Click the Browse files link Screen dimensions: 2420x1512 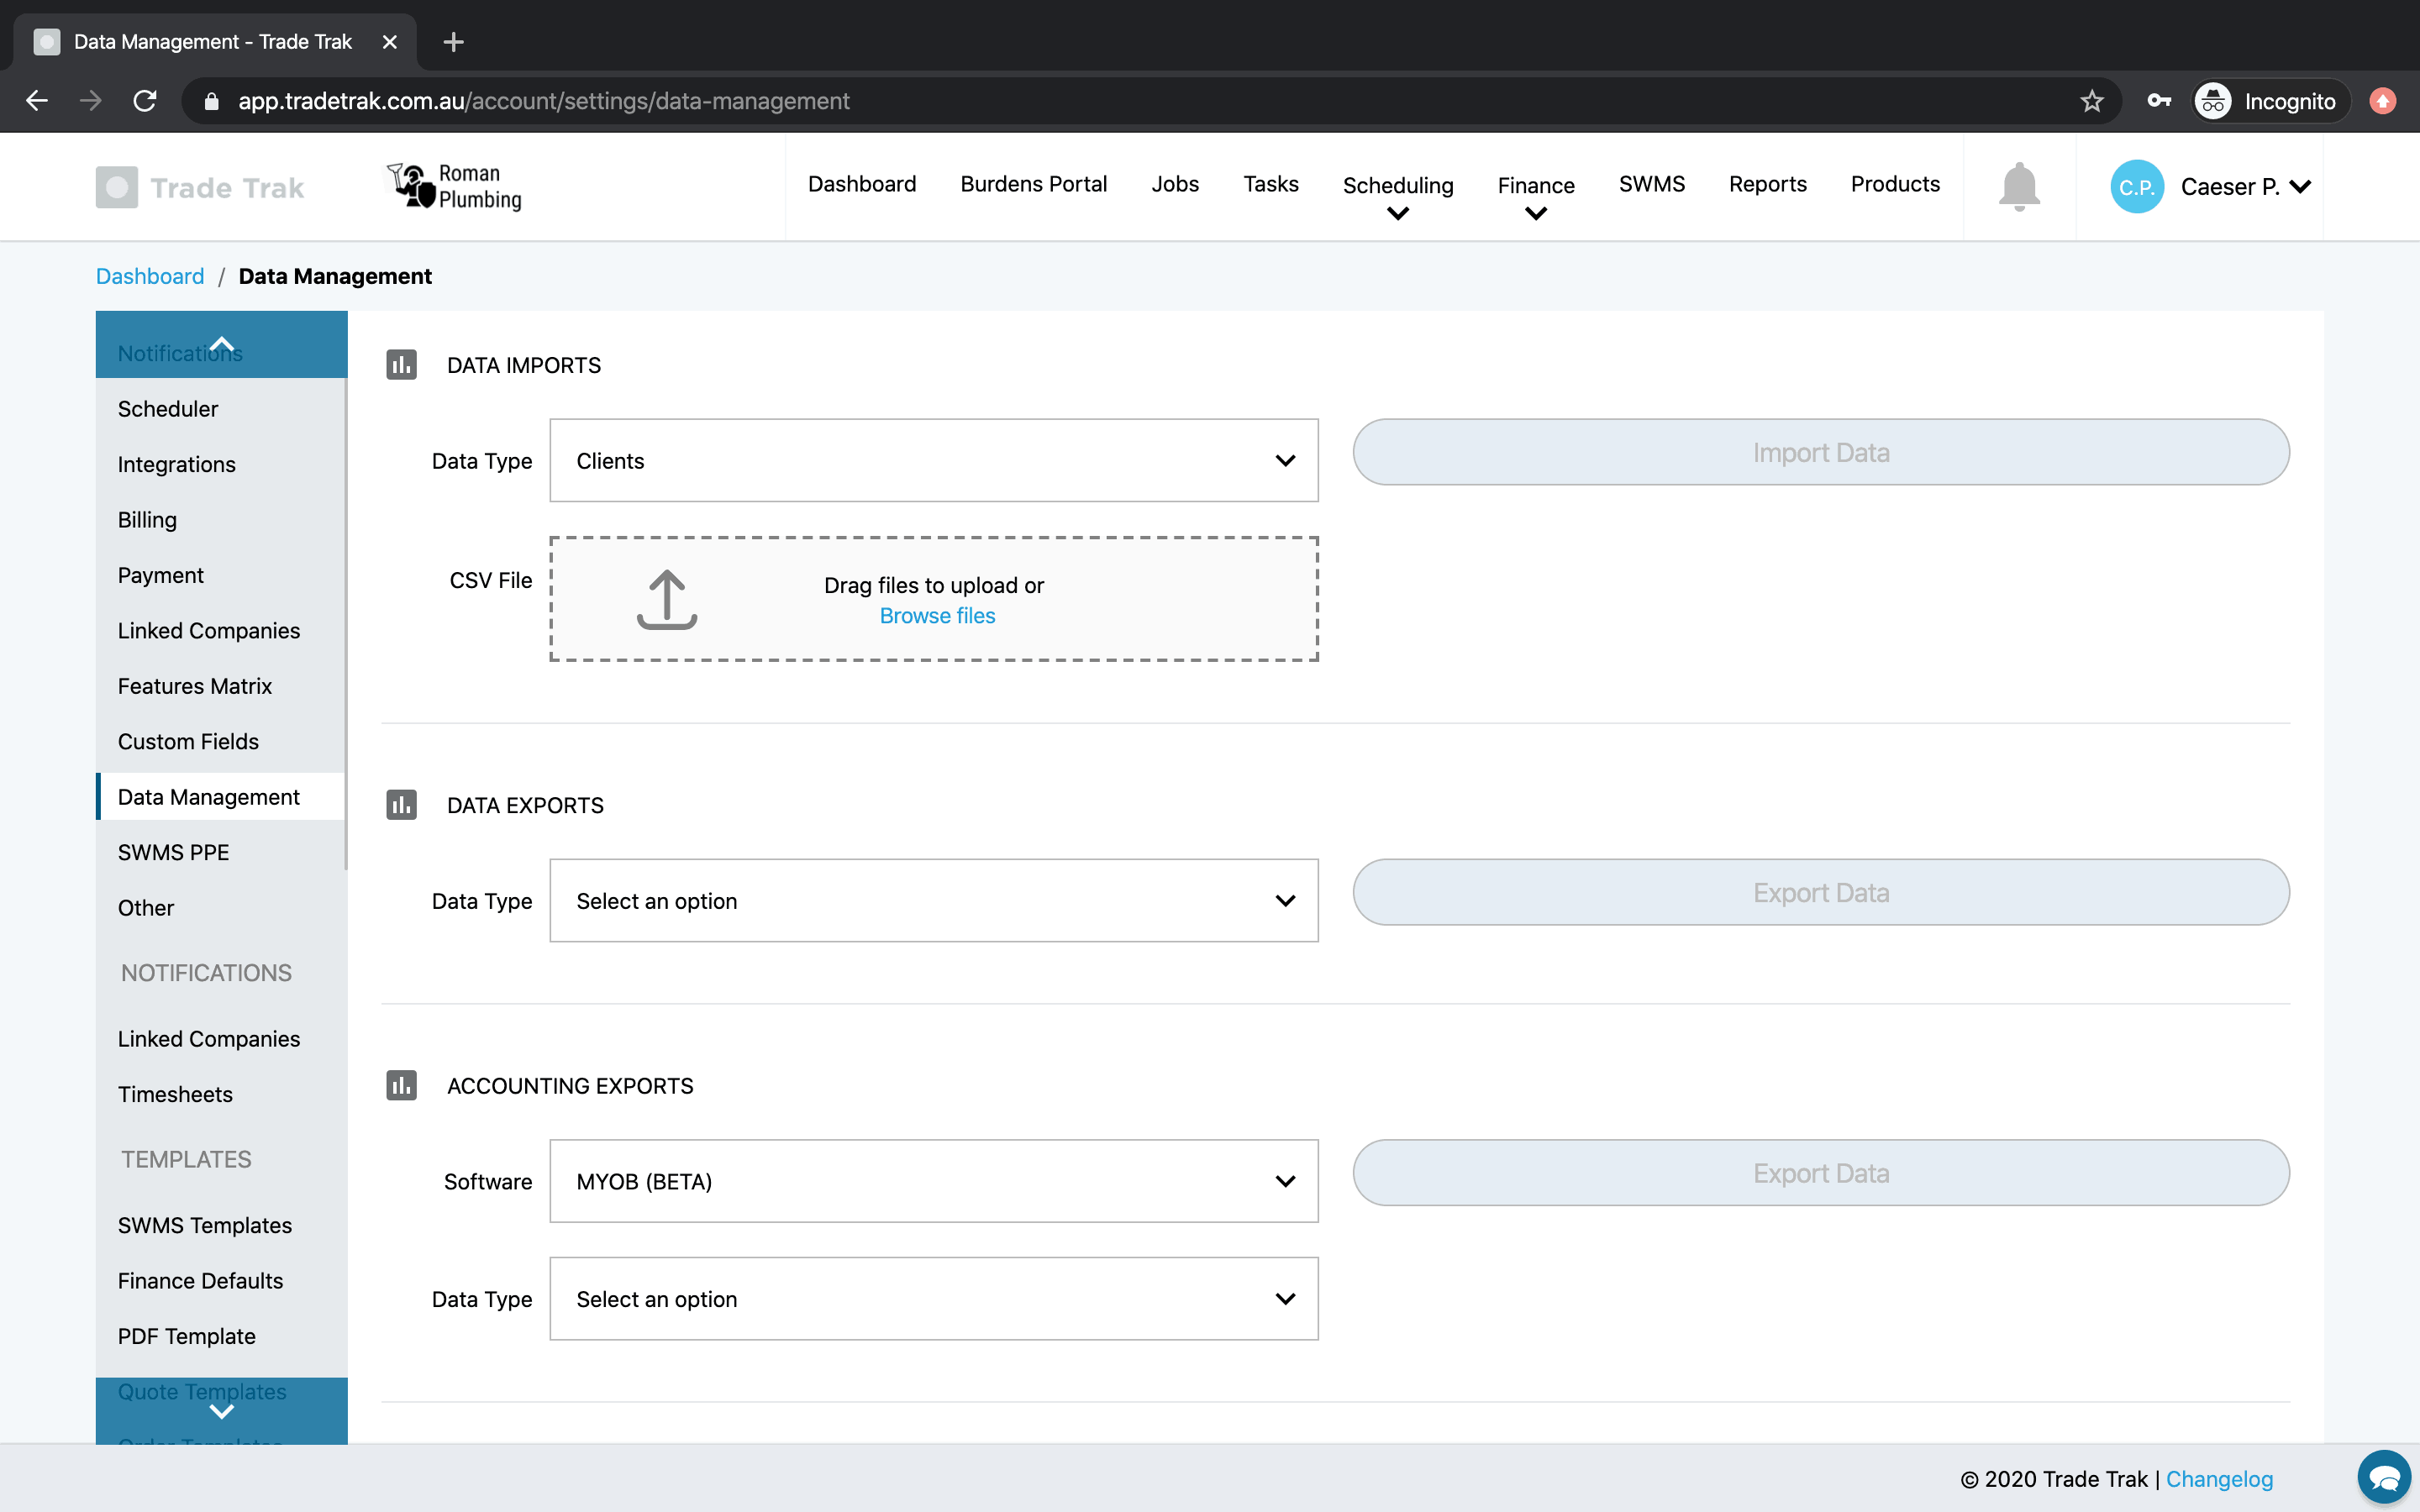point(937,616)
